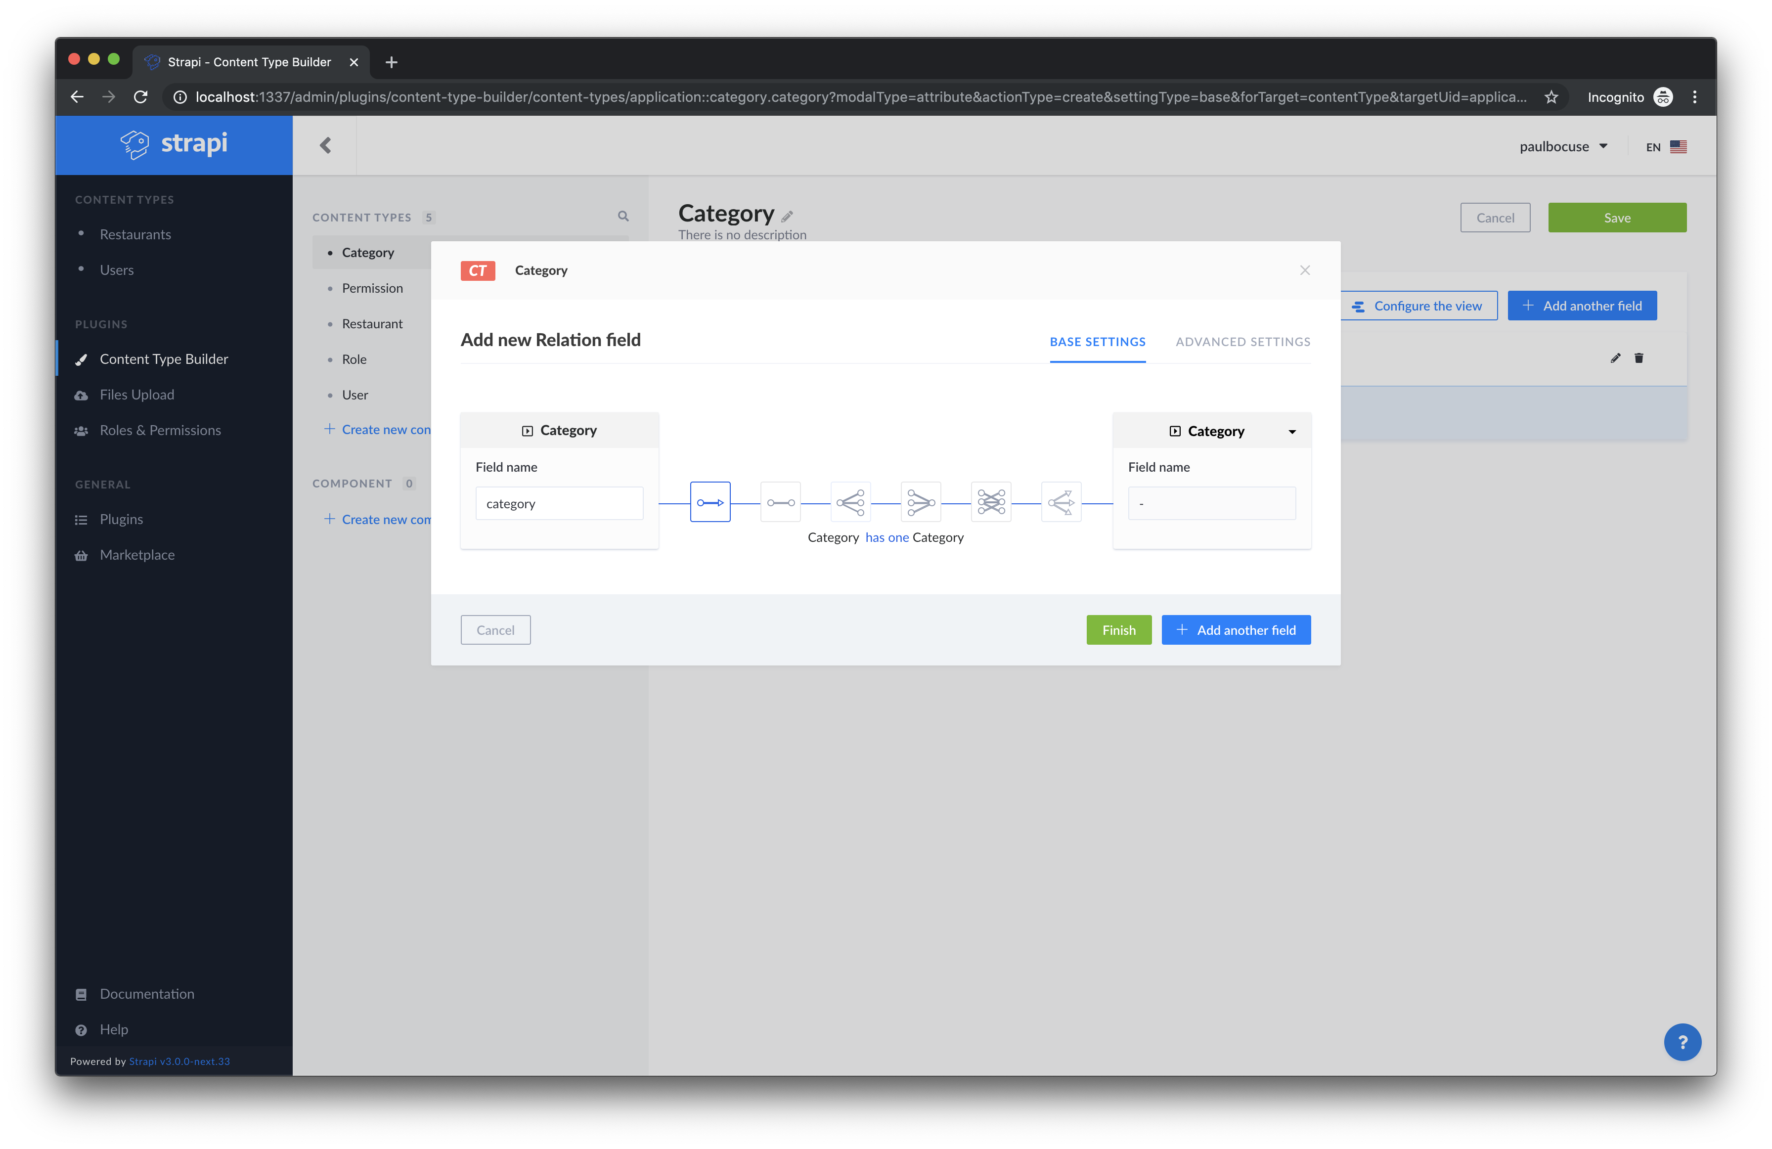Choose the many-to-one relation icon
This screenshot has width=1772, height=1149.
tap(920, 502)
